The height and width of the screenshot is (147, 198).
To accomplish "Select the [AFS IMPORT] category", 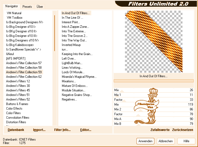I will [x=16, y=59].
